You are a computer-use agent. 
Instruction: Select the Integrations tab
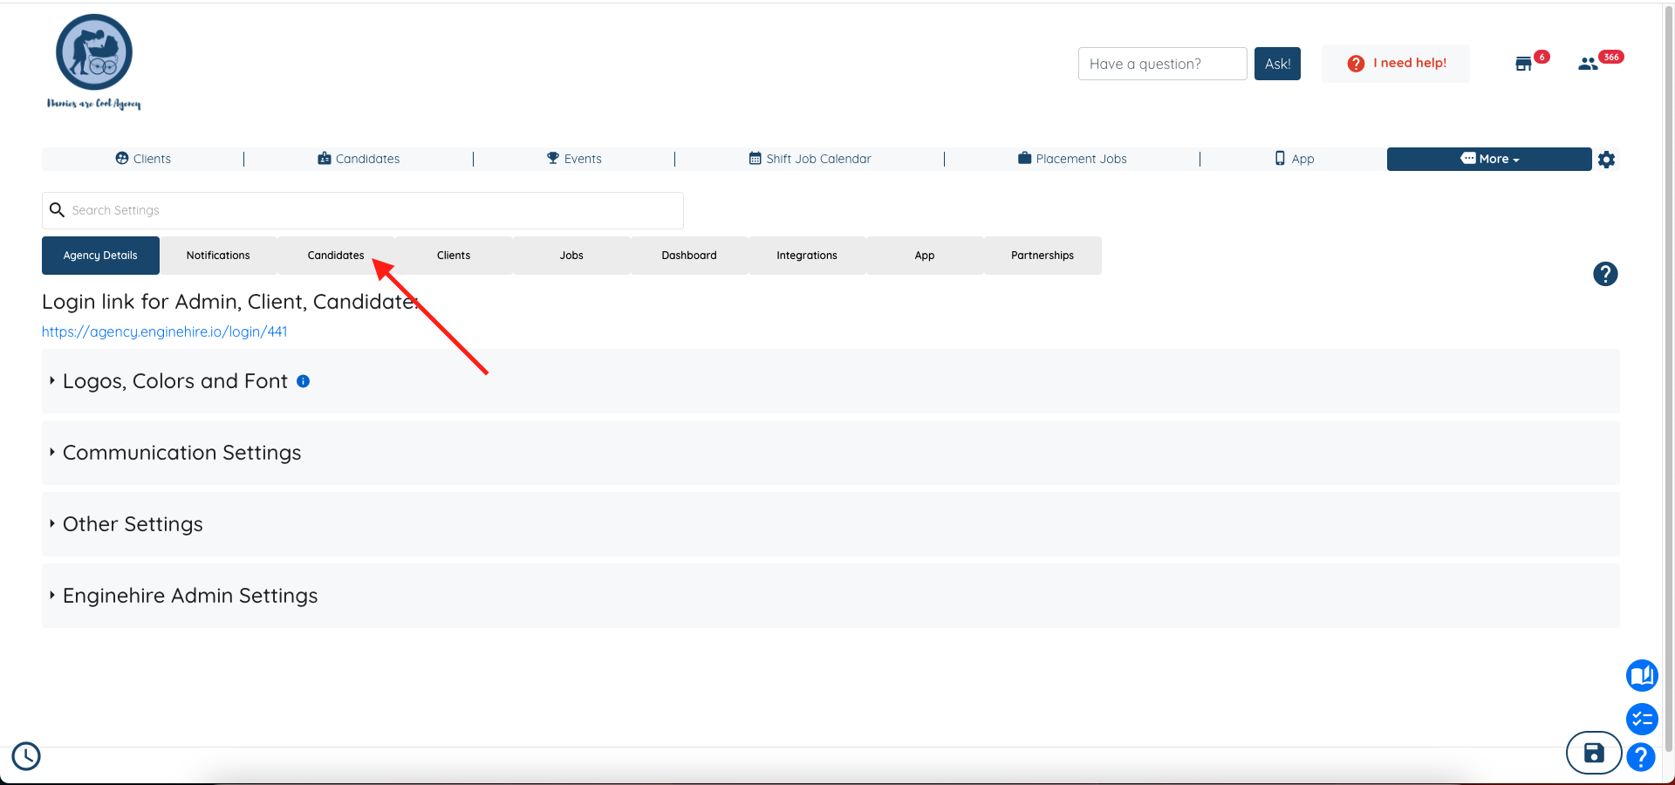806,255
